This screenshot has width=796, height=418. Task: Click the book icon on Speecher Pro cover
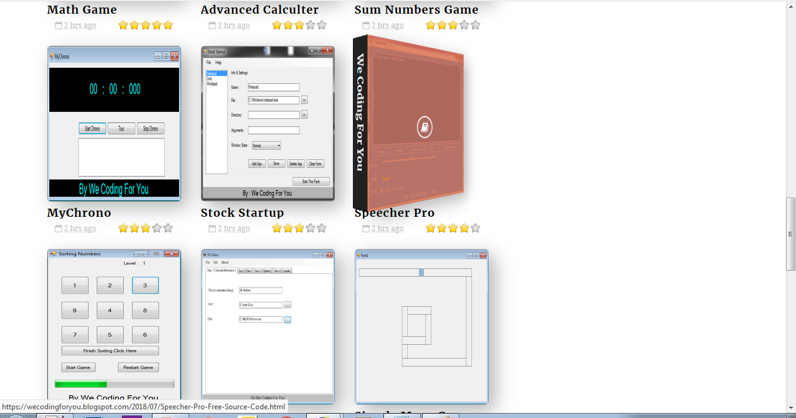coord(424,128)
